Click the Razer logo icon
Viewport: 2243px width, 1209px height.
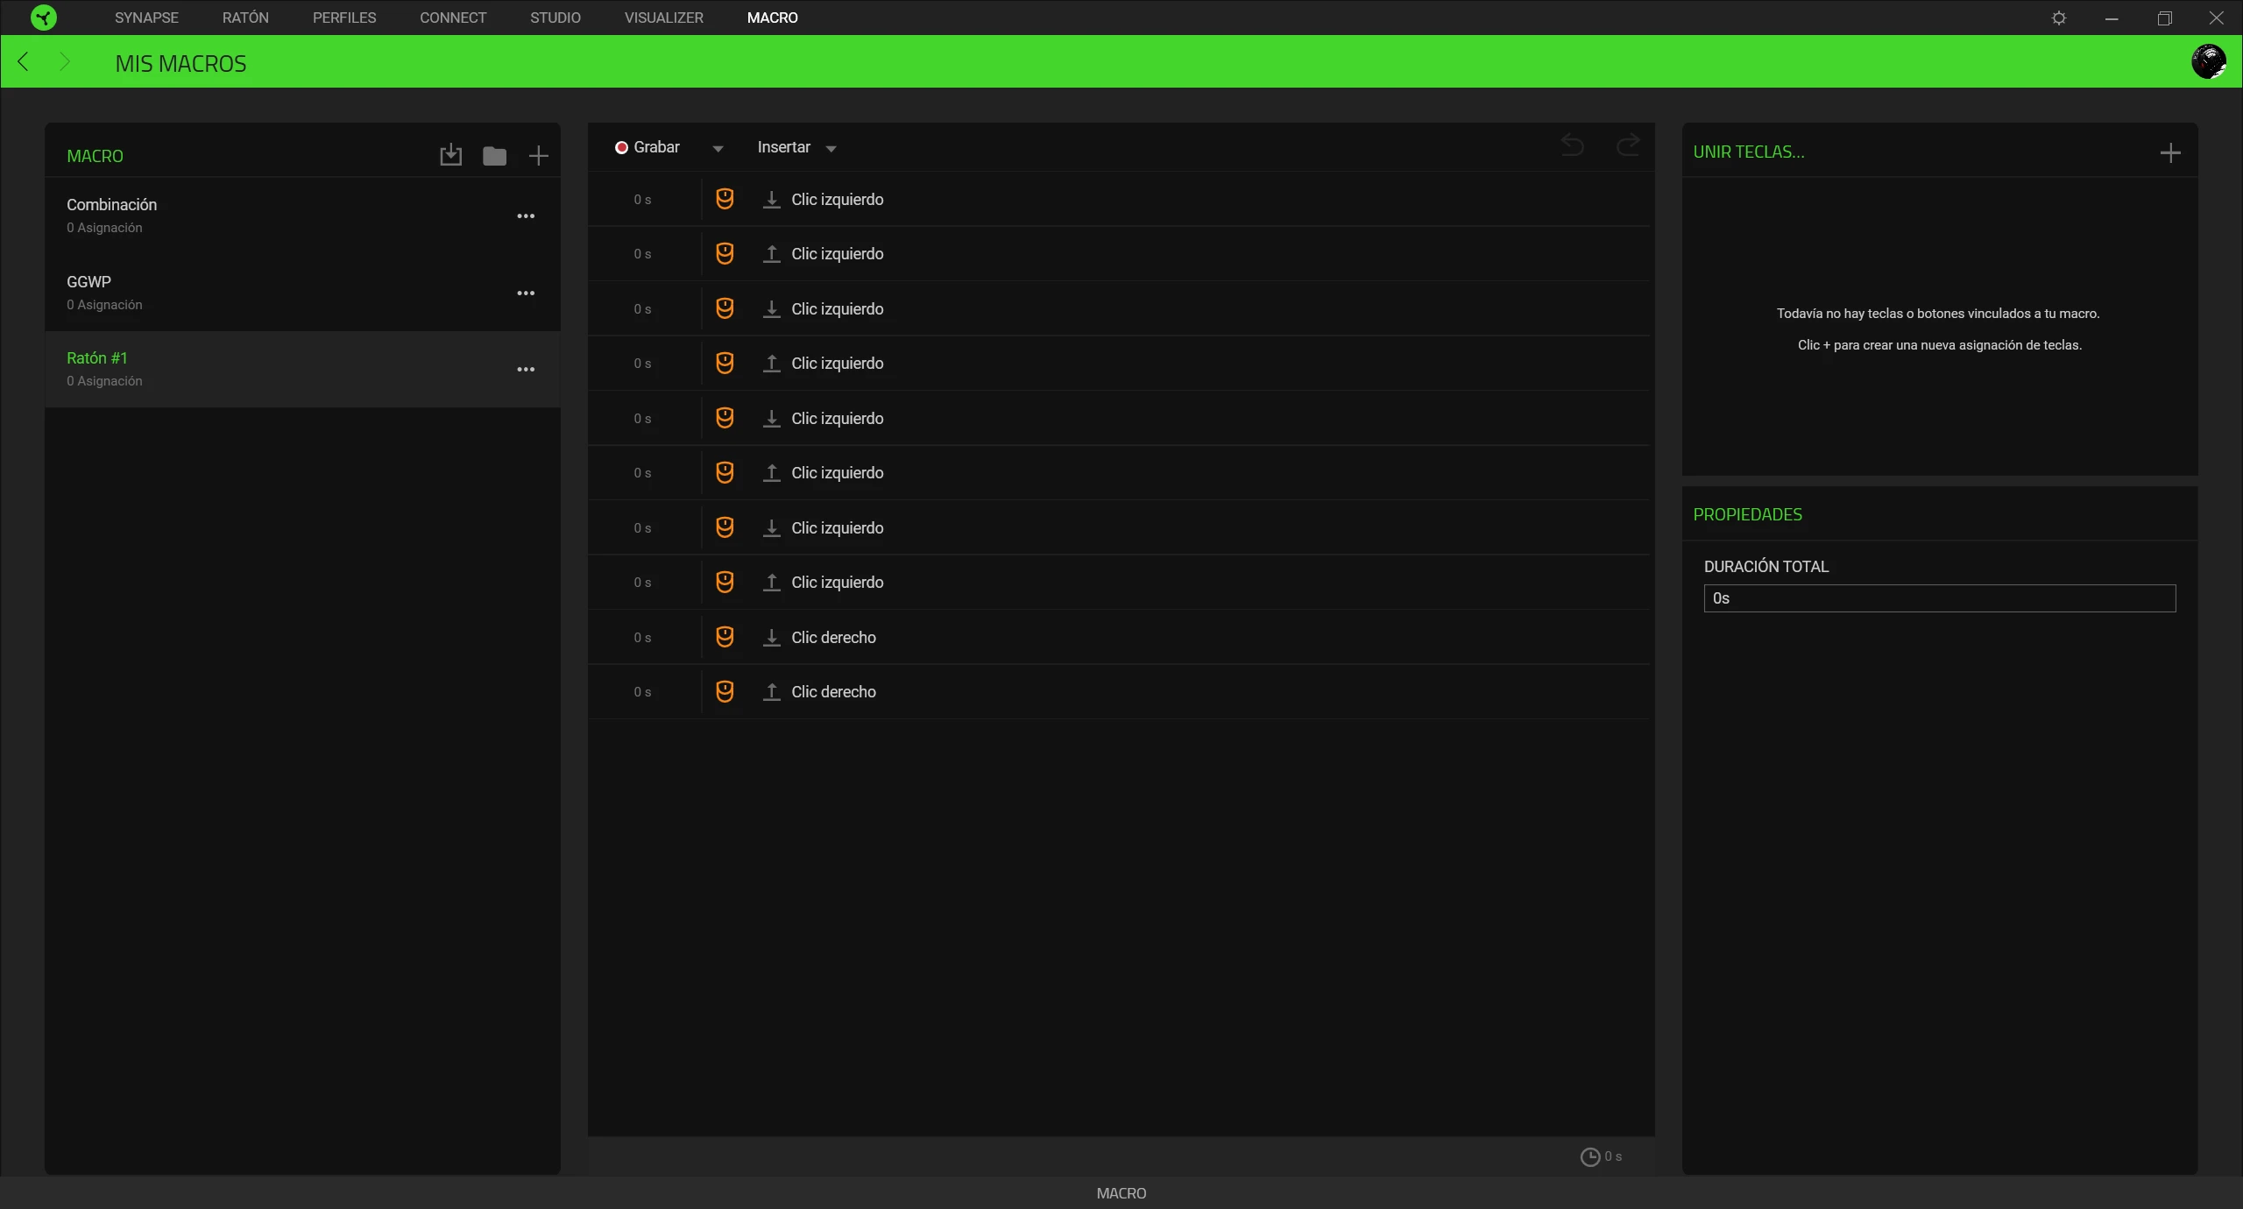[x=44, y=18]
